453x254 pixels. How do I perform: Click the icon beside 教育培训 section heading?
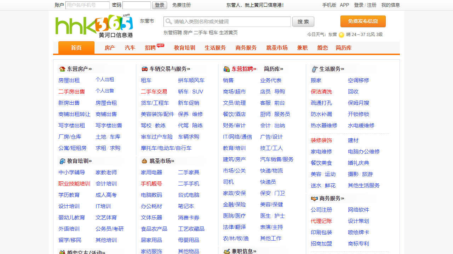click(x=62, y=161)
